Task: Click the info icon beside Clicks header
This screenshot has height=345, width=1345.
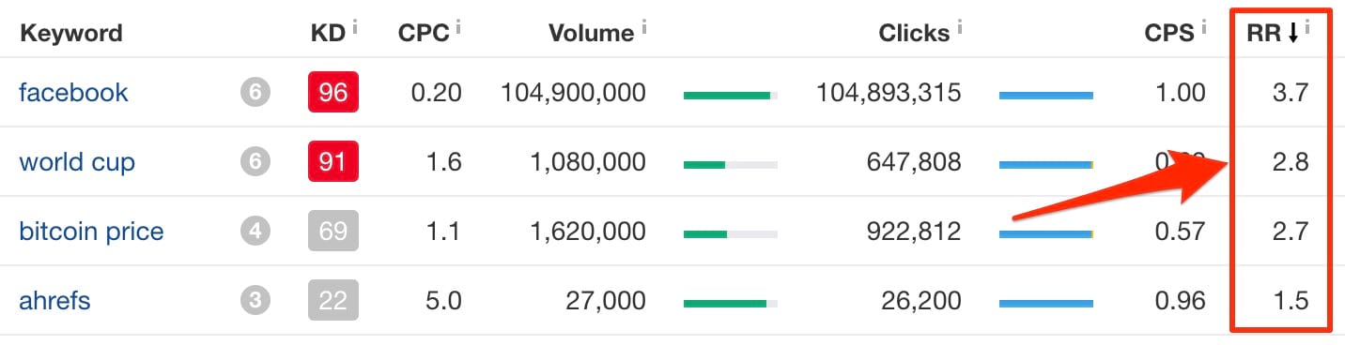Action: (960, 26)
